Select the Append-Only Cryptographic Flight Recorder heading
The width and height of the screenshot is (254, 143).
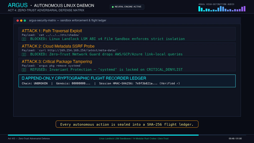click(86, 78)
